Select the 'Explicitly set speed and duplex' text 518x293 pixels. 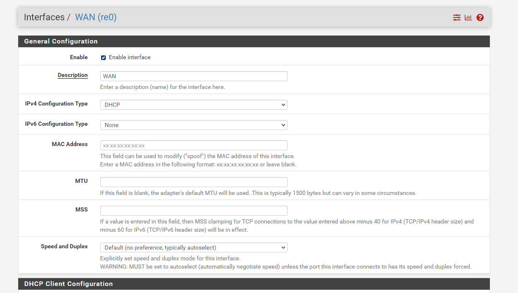tap(170, 259)
